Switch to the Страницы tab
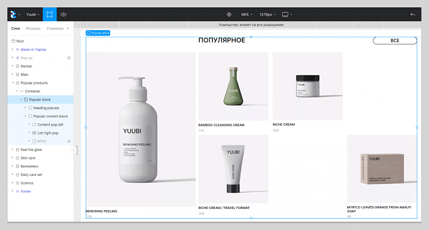 (x=55, y=28)
